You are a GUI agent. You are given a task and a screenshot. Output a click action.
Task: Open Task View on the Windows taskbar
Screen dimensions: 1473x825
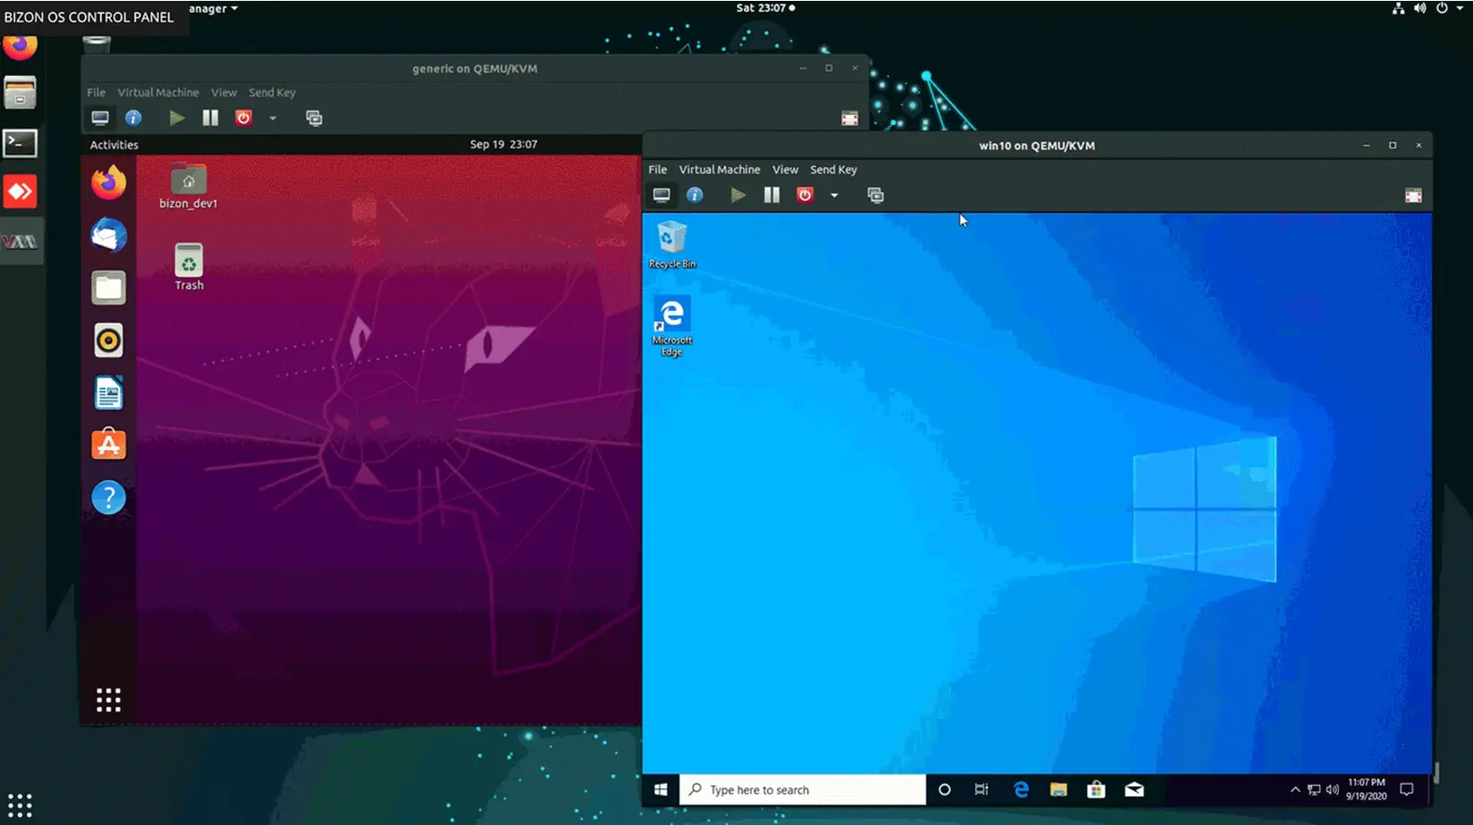click(x=981, y=789)
